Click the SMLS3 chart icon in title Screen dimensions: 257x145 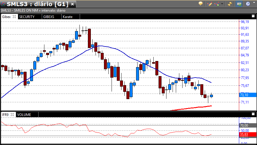tap(4, 4)
